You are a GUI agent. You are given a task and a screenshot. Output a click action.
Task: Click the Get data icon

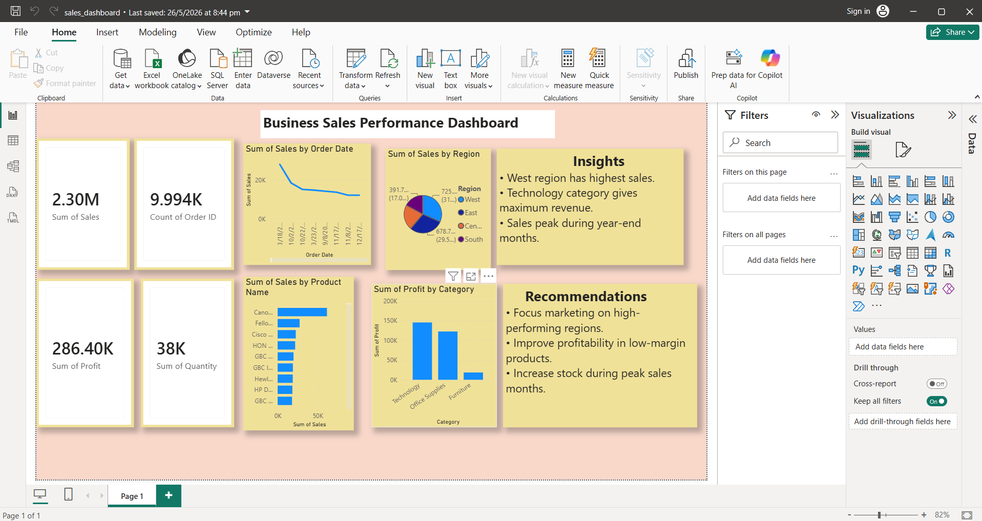(x=121, y=58)
